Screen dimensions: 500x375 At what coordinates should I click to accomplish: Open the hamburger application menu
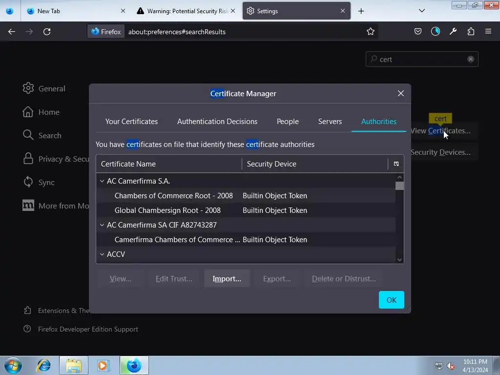coord(488,32)
